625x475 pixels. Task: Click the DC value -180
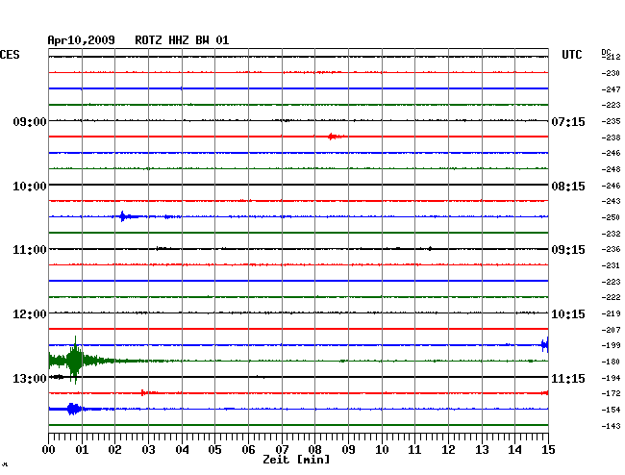[x=611, y=362]
